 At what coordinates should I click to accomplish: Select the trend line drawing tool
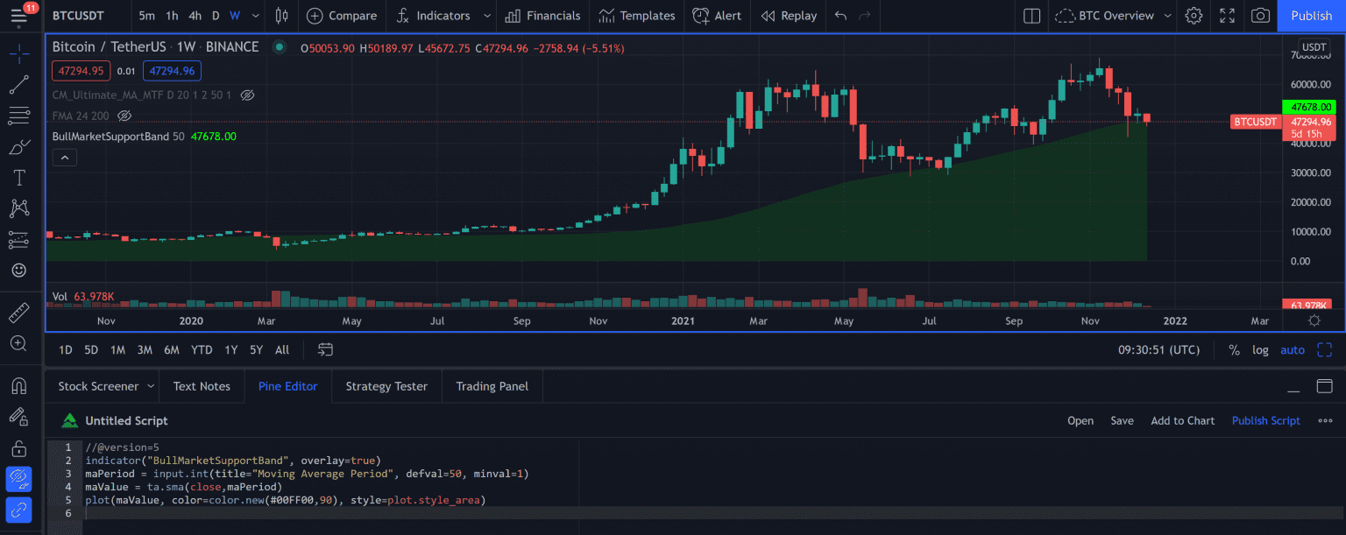18,85
